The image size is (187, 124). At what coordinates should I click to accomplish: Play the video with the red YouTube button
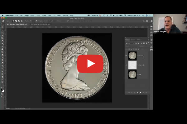click(x=90, y=64)
